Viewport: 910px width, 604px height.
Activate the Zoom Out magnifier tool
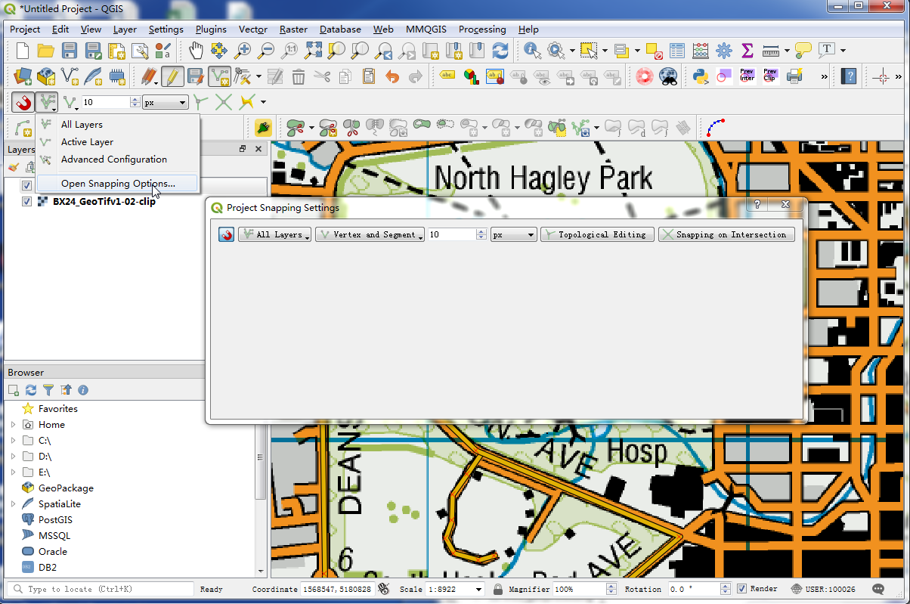266,51
